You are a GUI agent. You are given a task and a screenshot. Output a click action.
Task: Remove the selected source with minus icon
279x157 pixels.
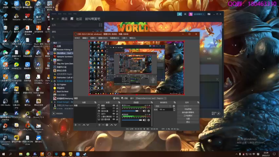[103, 125]
